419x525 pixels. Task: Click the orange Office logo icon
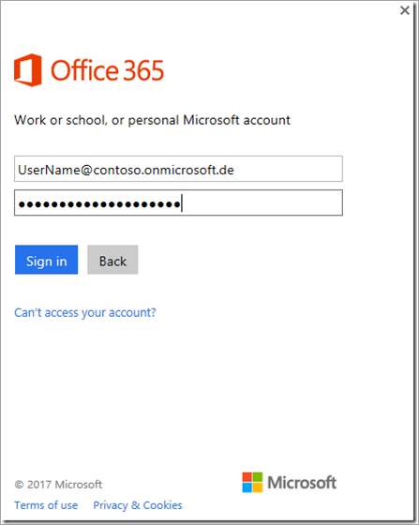click(x=28, y=70)
